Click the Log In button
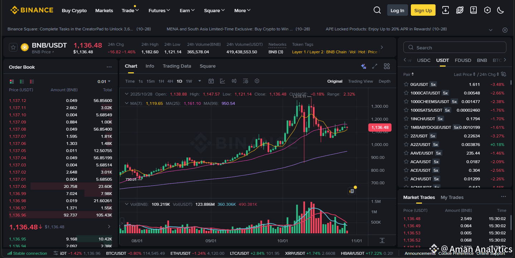The height and width of the screenshot is (258, 515). coord(397,10)
